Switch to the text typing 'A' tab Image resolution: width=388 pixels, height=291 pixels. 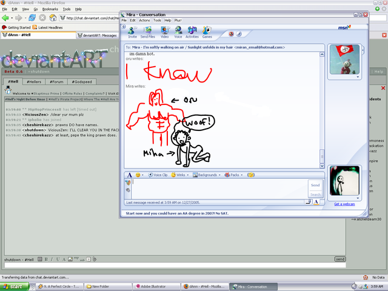316,202
